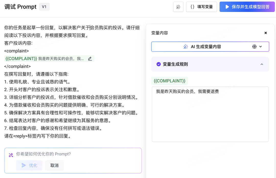This screenshot has height=178, width=276.
Task: Click line 4 about 提供明确、可行的解决方案
Action: [65, 105]
